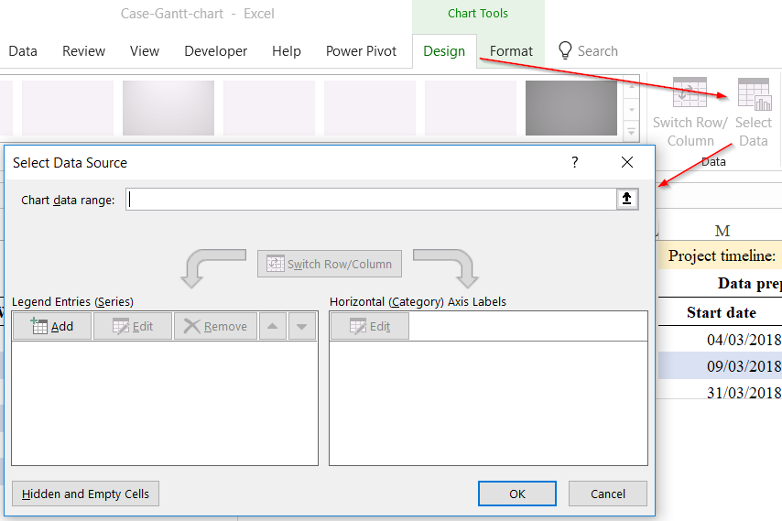This screenshot has width=782, height=521.
Task: Click the Search lightbulb box
Action: point(589,51)
